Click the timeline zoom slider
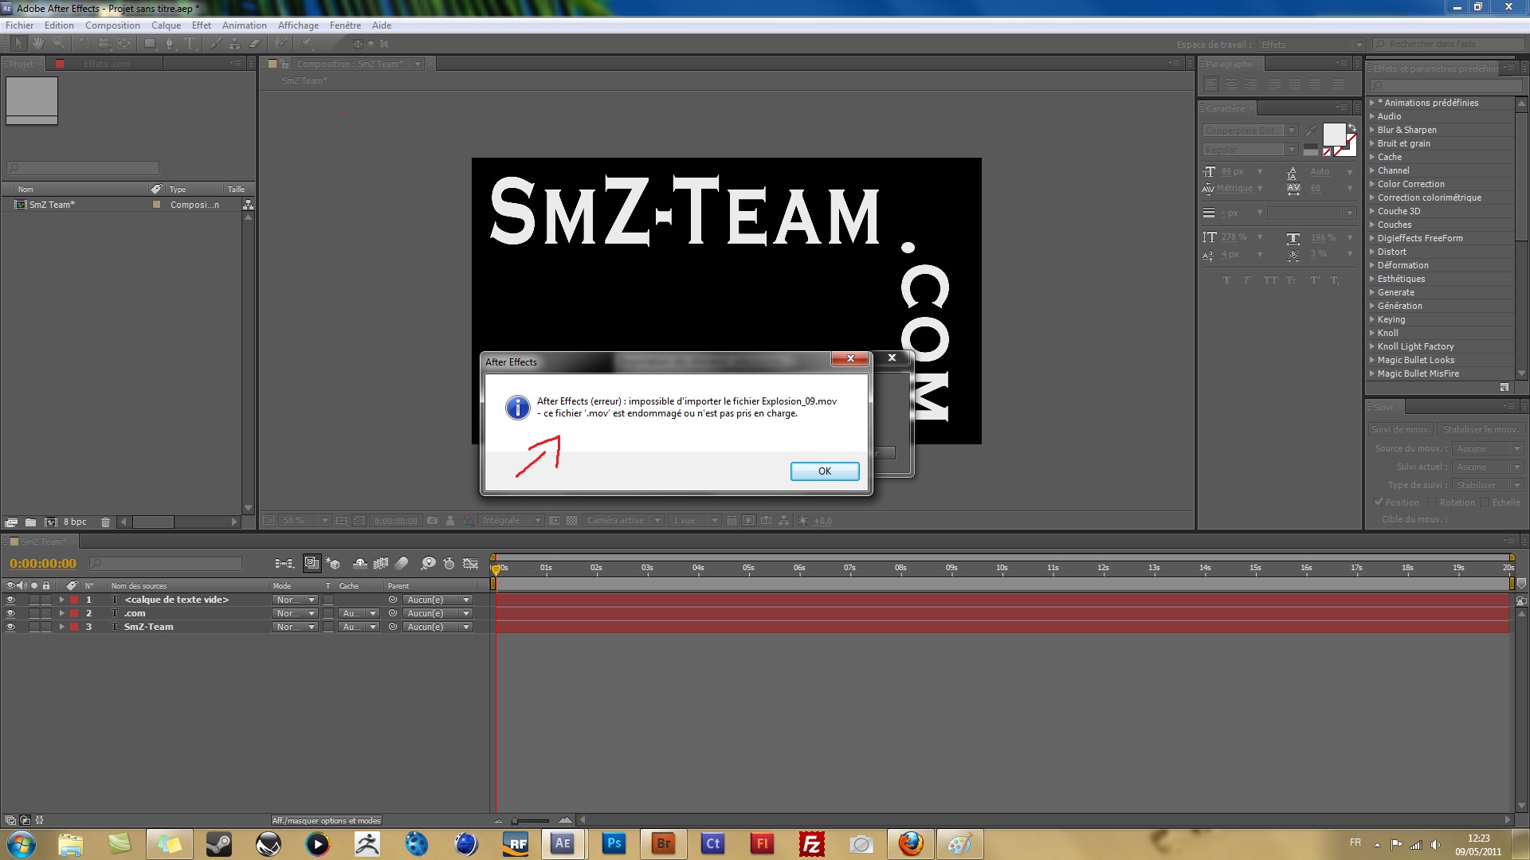This screenshot has width=1530, height=860. 531,820
